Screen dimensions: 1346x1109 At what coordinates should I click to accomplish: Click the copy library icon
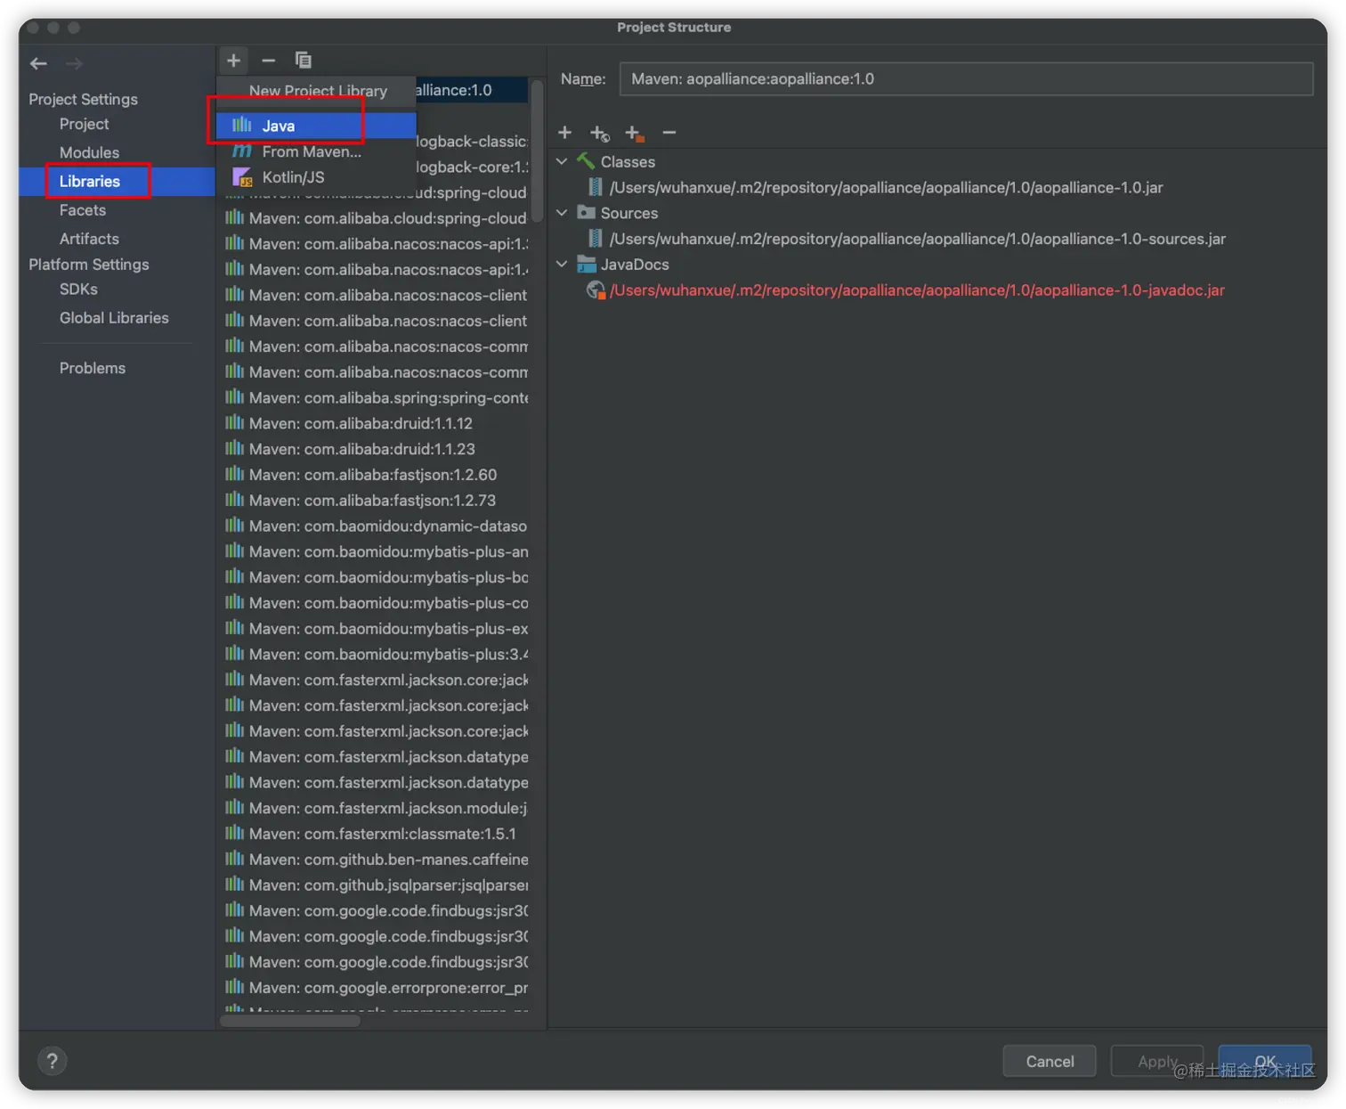click(x=304, y=61)
